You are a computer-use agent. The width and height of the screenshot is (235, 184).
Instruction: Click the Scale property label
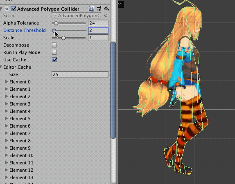9,38
